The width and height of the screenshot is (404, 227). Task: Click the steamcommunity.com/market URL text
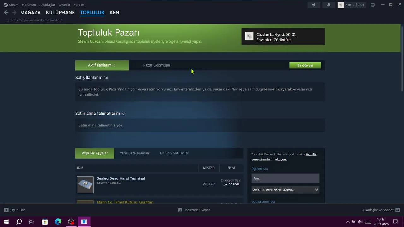[36, 20]
